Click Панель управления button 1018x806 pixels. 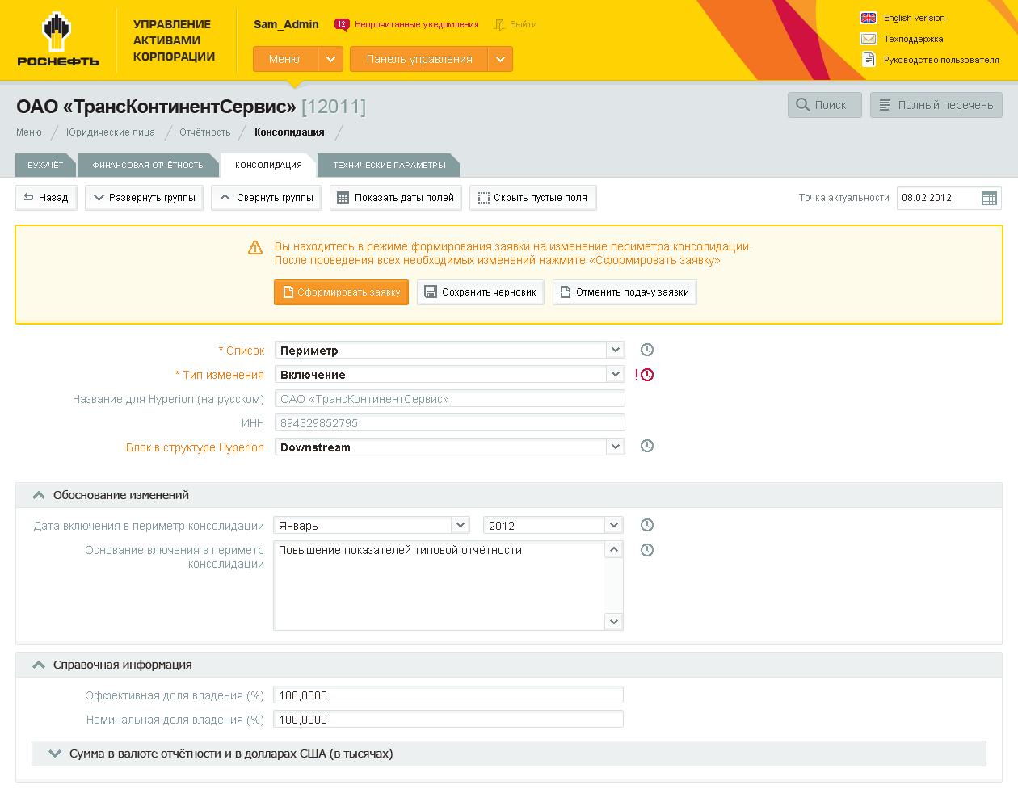[419, 59]
